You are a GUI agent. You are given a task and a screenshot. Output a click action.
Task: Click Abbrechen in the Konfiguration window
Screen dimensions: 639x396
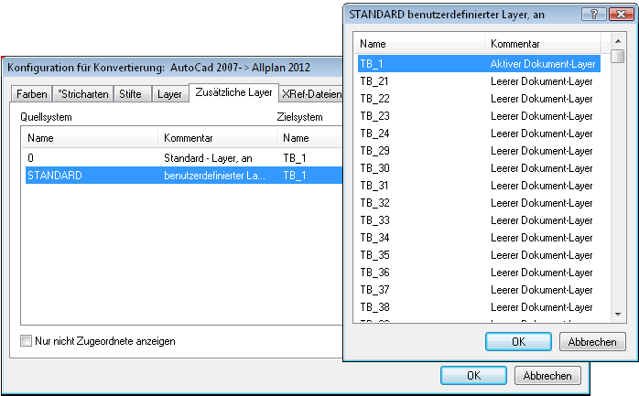point(547,375)
